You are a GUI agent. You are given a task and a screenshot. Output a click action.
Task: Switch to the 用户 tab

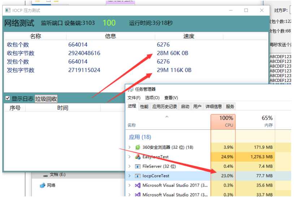(197, 107)
